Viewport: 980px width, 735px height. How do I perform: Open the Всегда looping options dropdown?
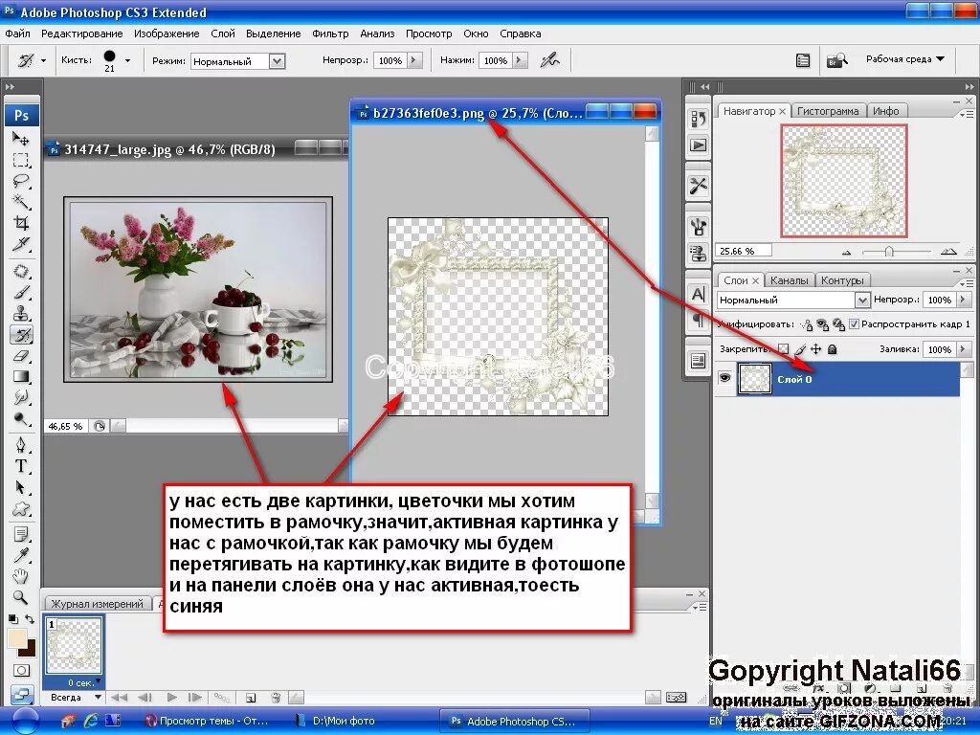click(75, 697)
